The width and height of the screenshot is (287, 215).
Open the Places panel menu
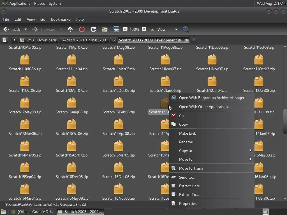pyautogui.click(x=40, y=3)
